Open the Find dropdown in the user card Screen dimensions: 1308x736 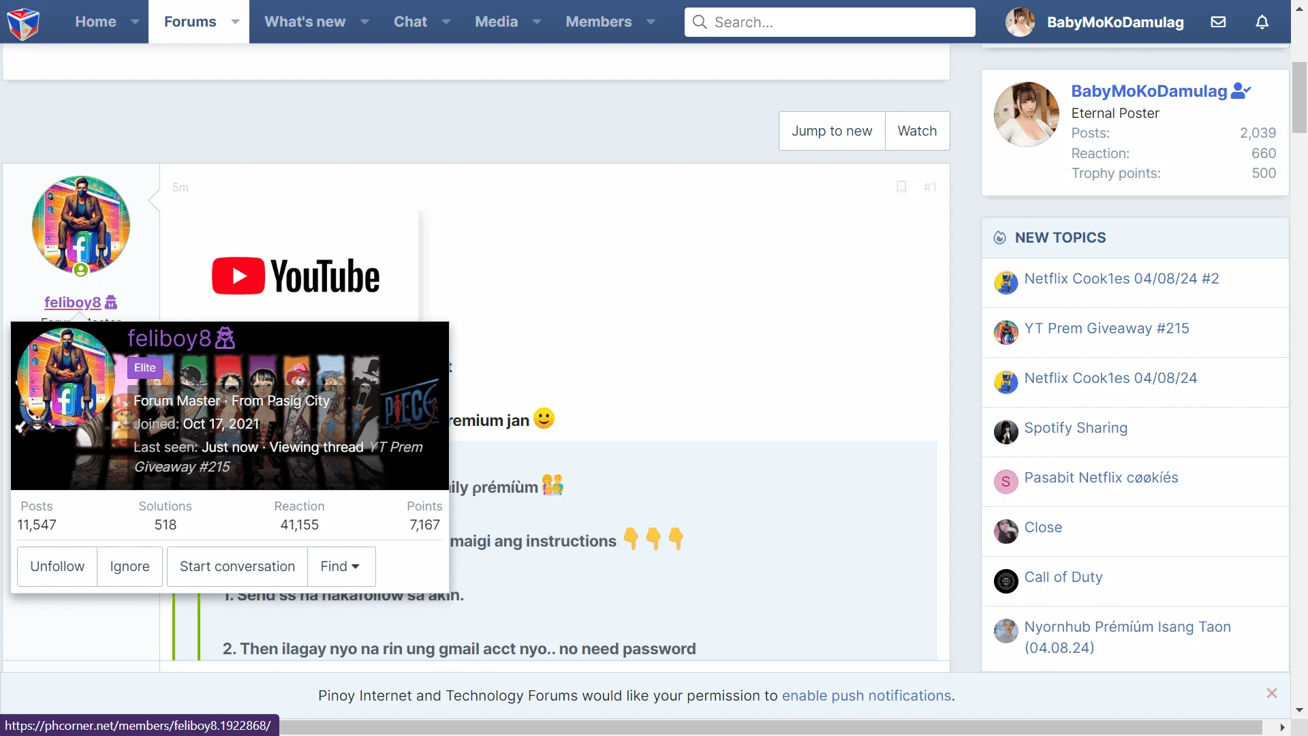click(x=341, y=566)
